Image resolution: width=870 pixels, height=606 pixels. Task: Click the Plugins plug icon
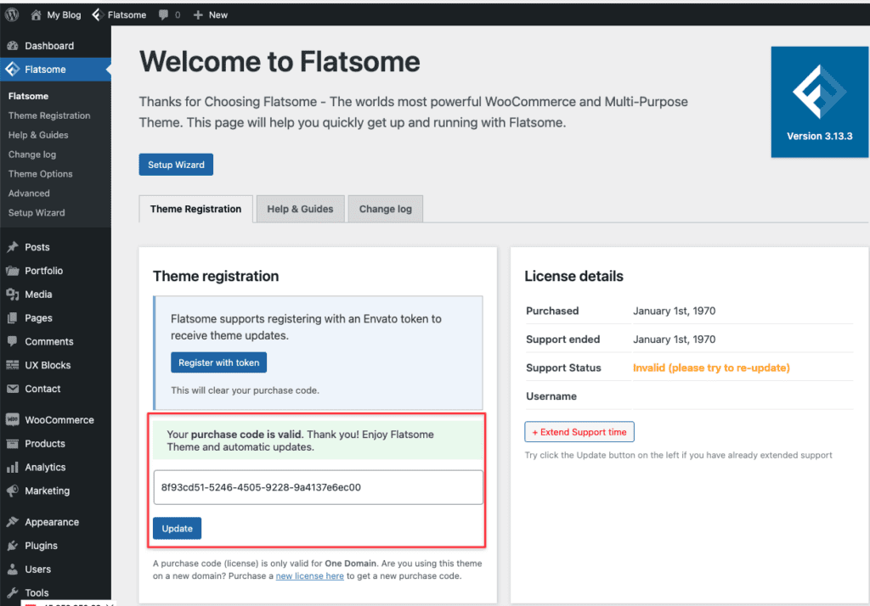click(12, 546)
